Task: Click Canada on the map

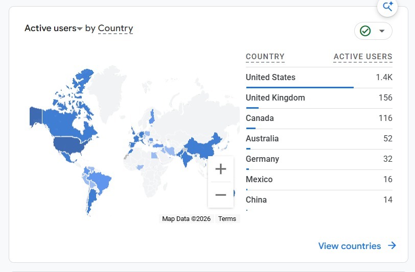Action: pos(62,122)
